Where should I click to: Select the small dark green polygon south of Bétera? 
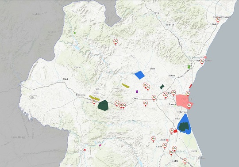[162, 87]
